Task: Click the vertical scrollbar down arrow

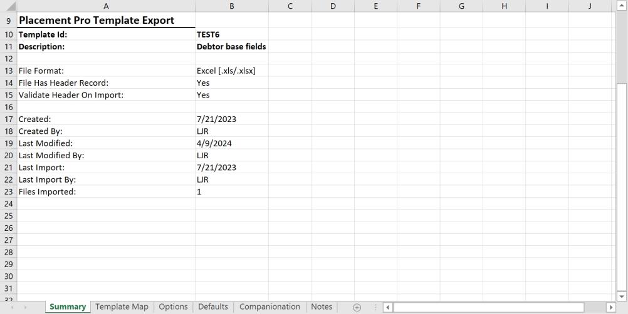Action: (x=622, y=296)
